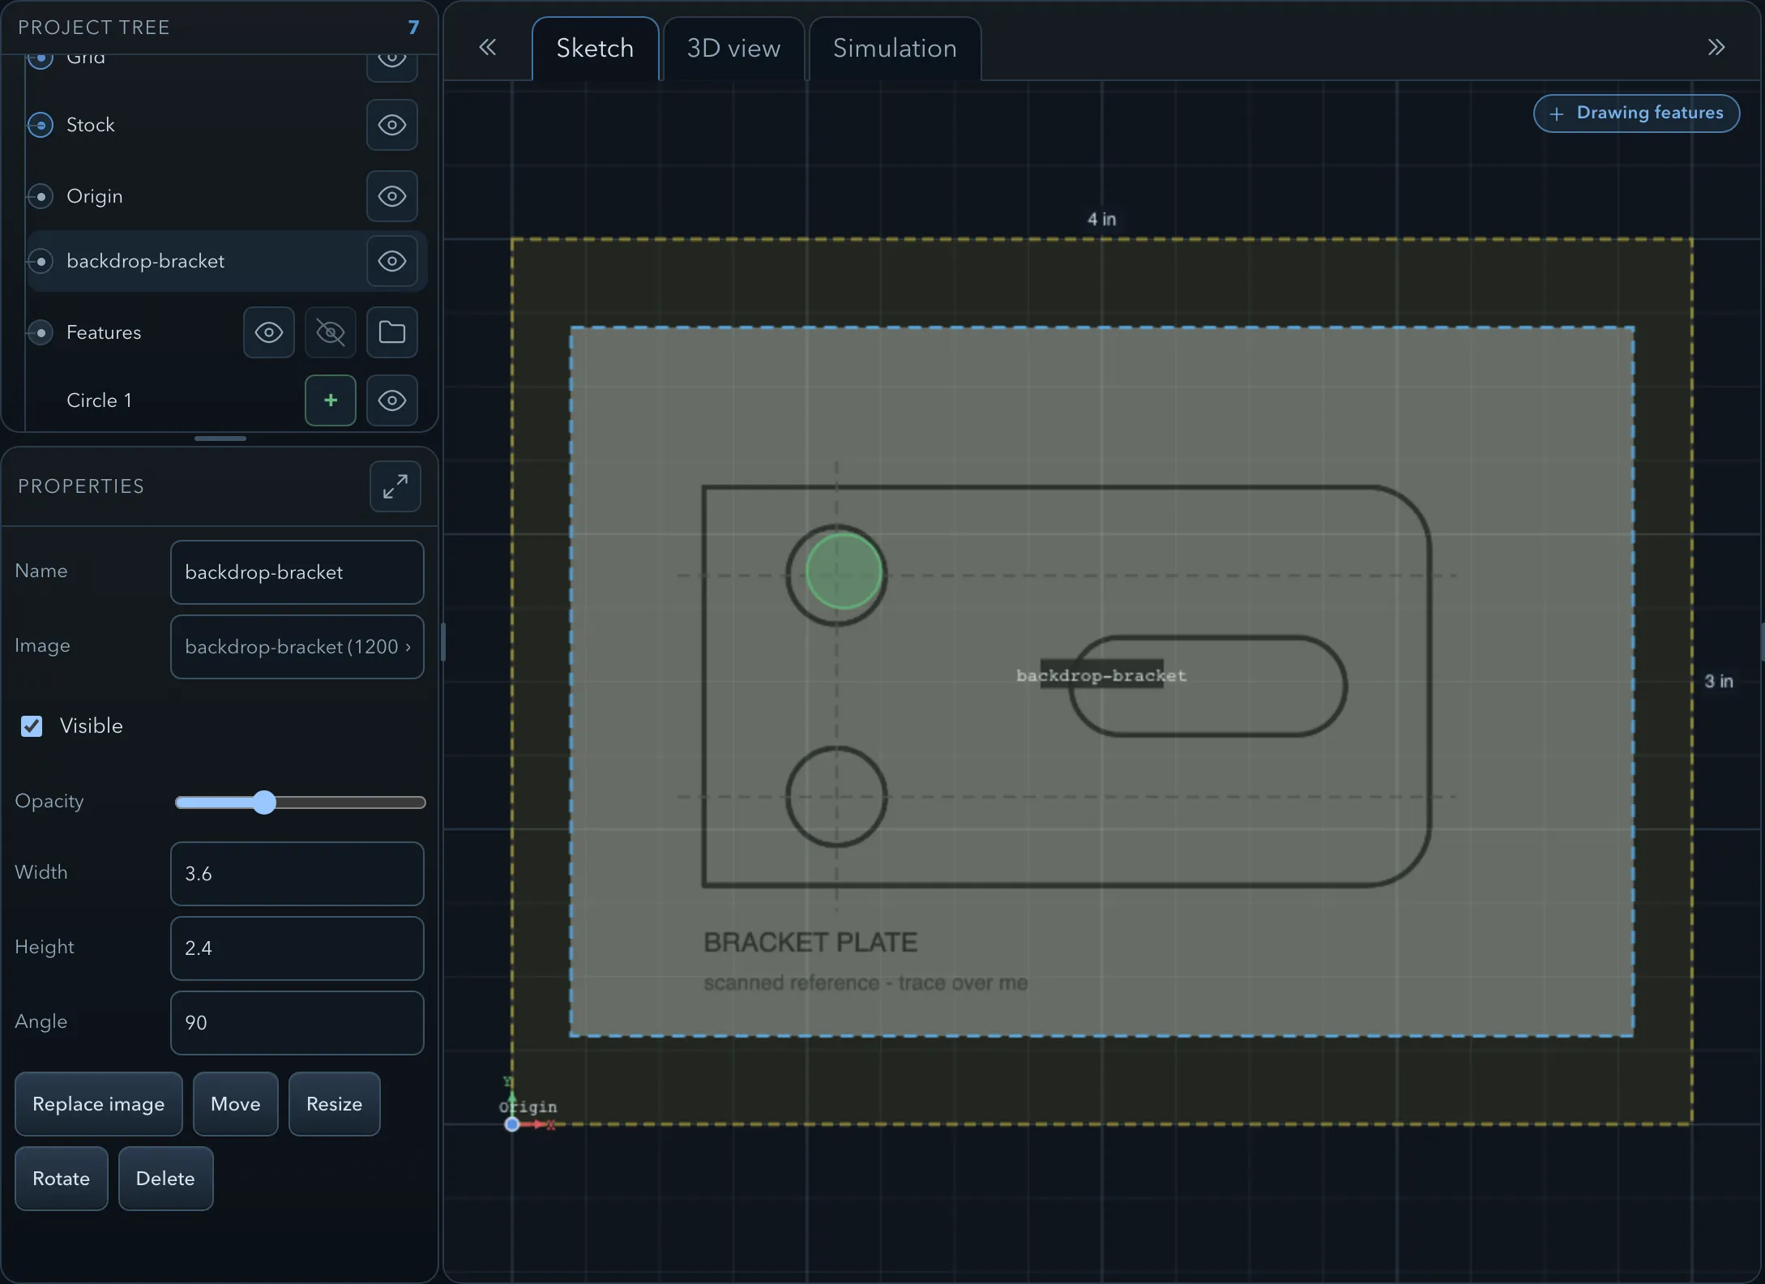Click the Move button

point(236,1104)
